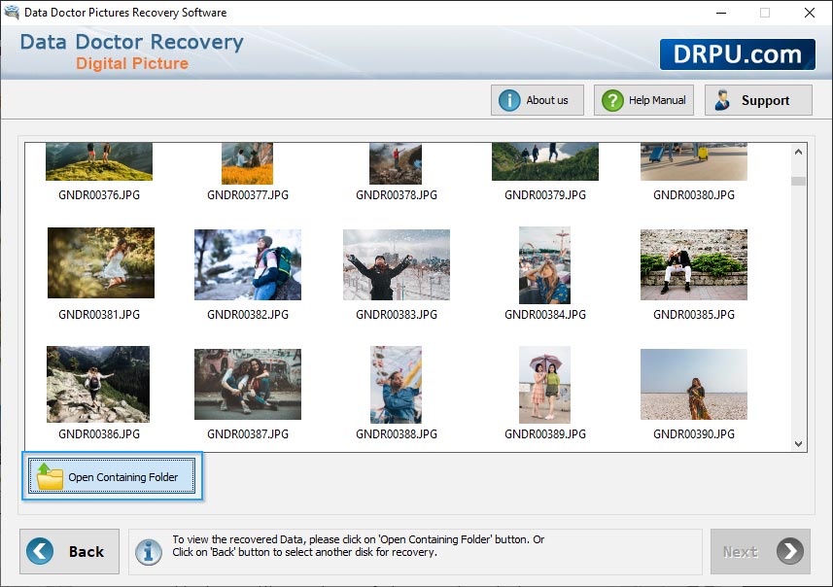Open the About us page
The width and height of the screenshot is (833, 587).
tap(538, 100)
